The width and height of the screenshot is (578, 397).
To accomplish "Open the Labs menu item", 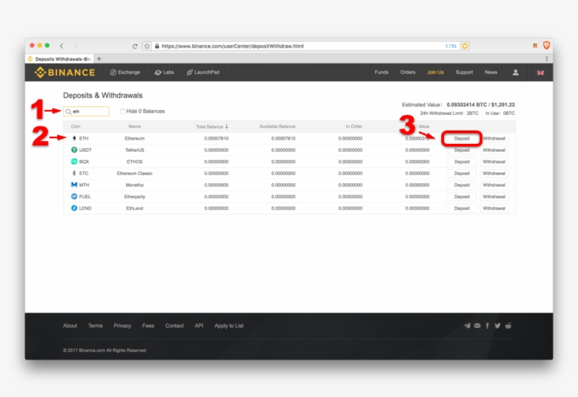I will click(164, 72).
